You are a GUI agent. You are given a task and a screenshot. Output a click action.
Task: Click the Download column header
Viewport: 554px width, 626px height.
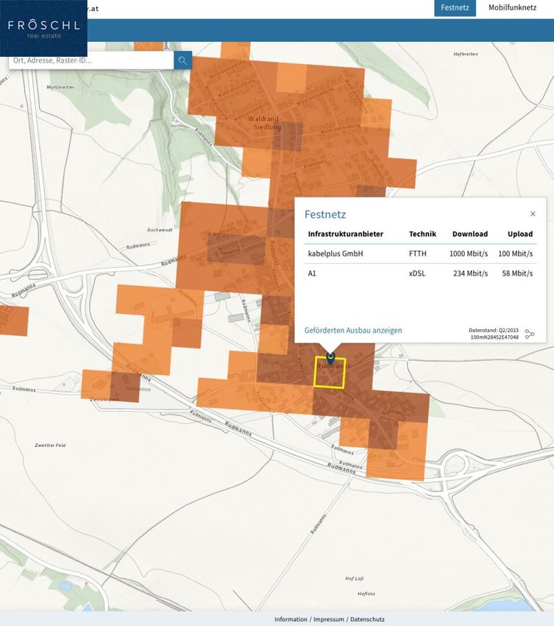[469, 234]
